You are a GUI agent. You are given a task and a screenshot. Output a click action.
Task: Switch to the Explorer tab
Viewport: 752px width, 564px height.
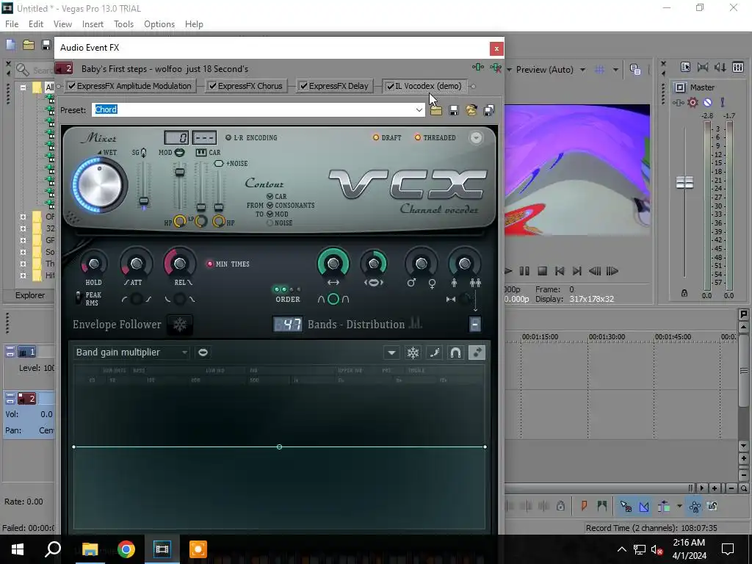pyautogui.click(x=29, y=295)
